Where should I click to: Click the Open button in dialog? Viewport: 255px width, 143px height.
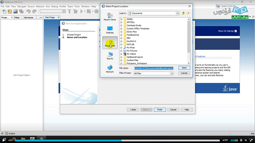tap(184, 68)
